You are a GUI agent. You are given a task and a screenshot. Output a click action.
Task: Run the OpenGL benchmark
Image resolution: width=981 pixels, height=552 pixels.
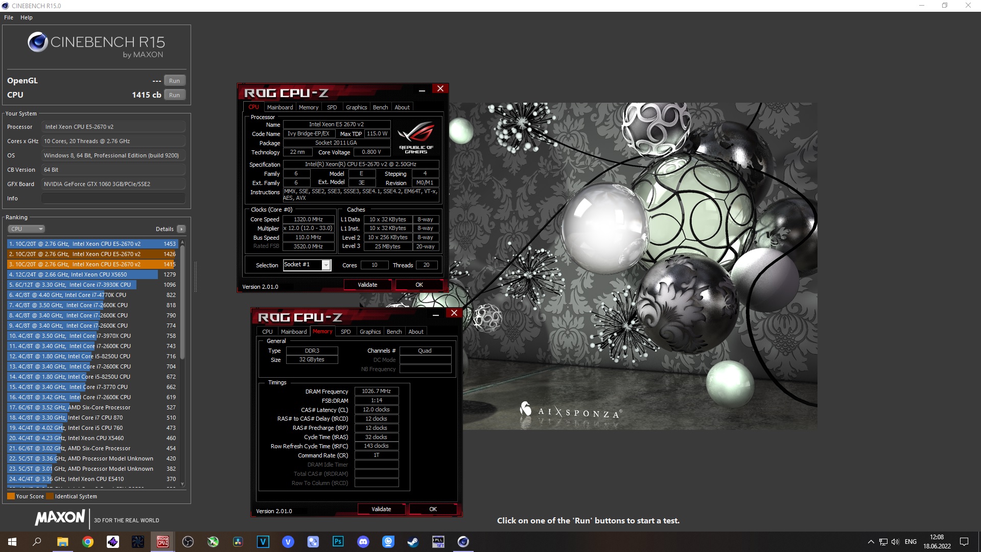(175, 81)
